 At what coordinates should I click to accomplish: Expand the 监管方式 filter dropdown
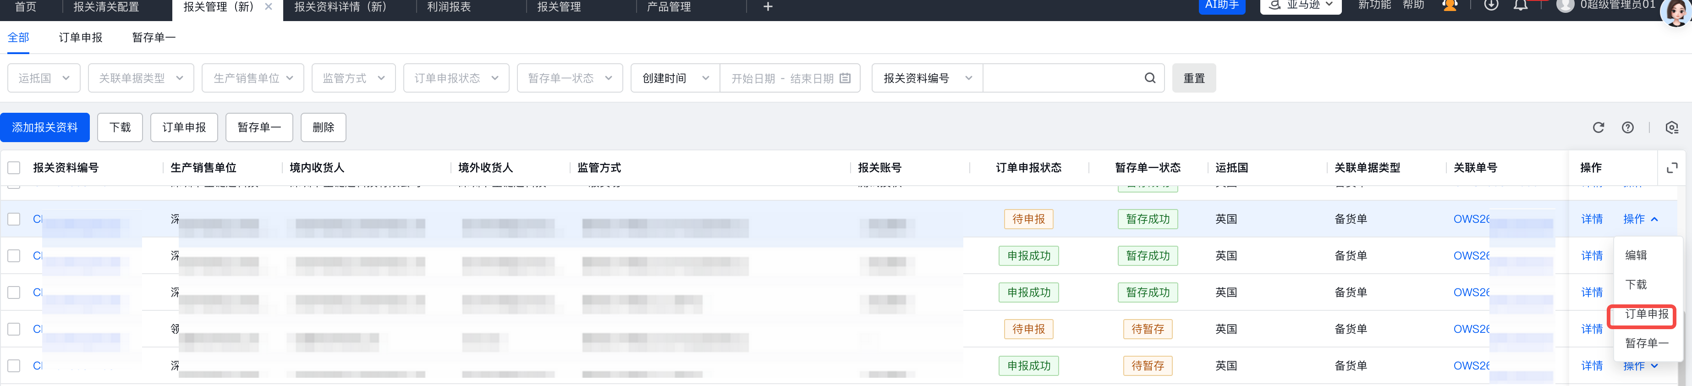click(x=353, y=78)
